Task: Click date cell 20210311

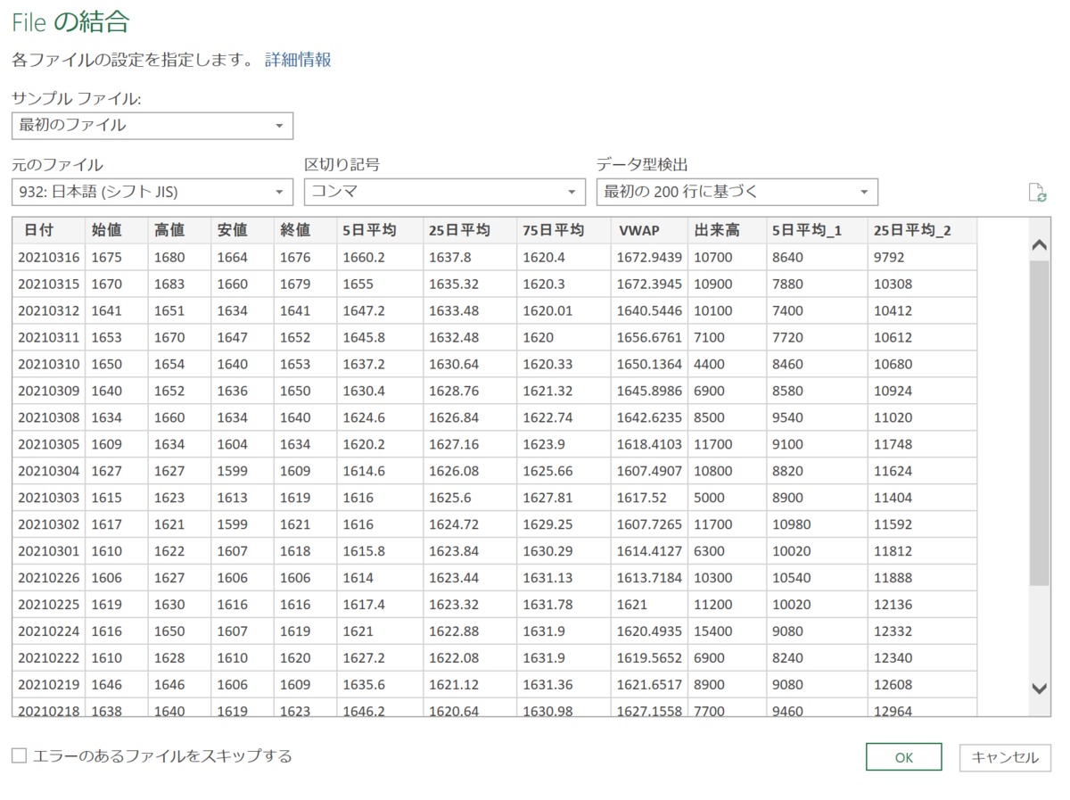Action: (x=49, y=337)
